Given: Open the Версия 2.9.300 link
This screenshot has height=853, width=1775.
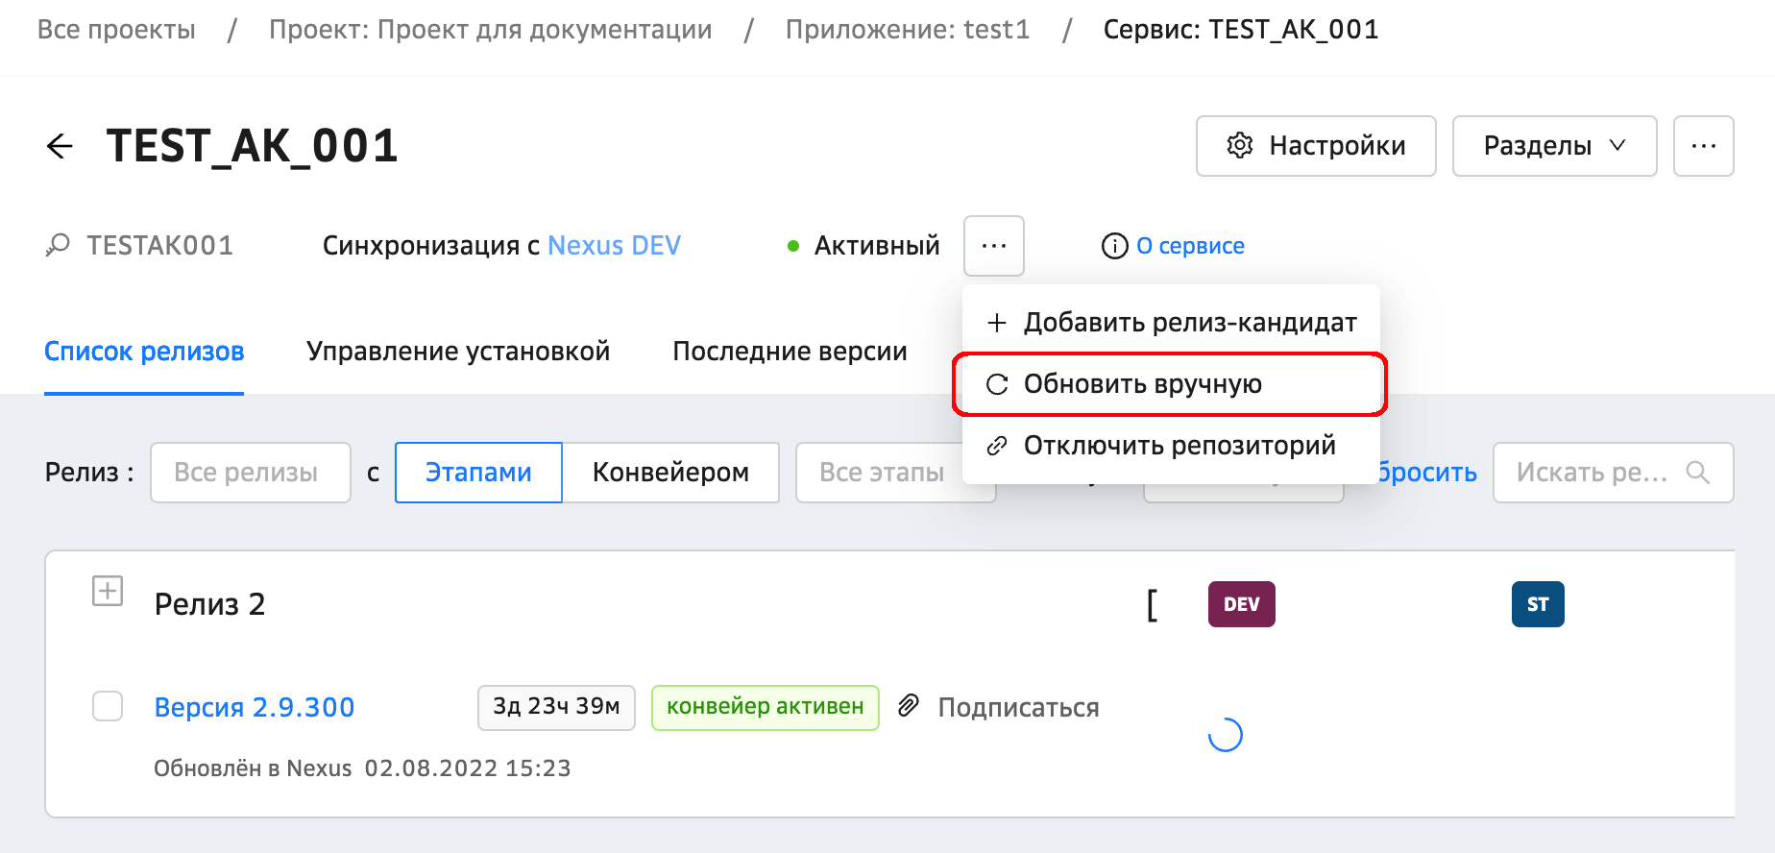Looking at the screenshot, I should pos(255,708).
